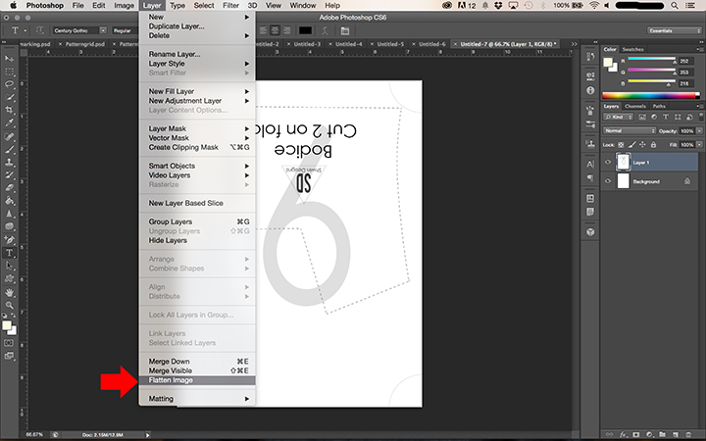Screen dimensions: 706x441
Task: Open the Fill slider dropdown arrow
Action: [699, 144]
